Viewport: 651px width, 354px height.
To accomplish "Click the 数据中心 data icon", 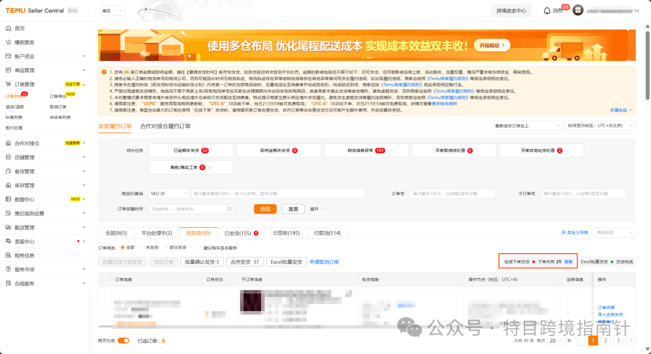I will 8,199.
